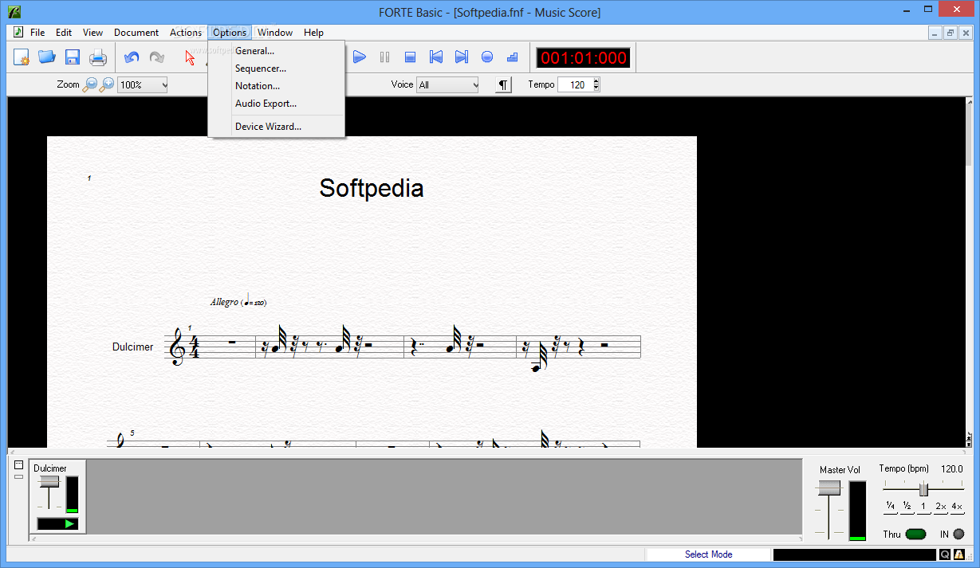Rewind to the beginning of the score
This screenshot has height=568, width=980.
coord(436,57)
